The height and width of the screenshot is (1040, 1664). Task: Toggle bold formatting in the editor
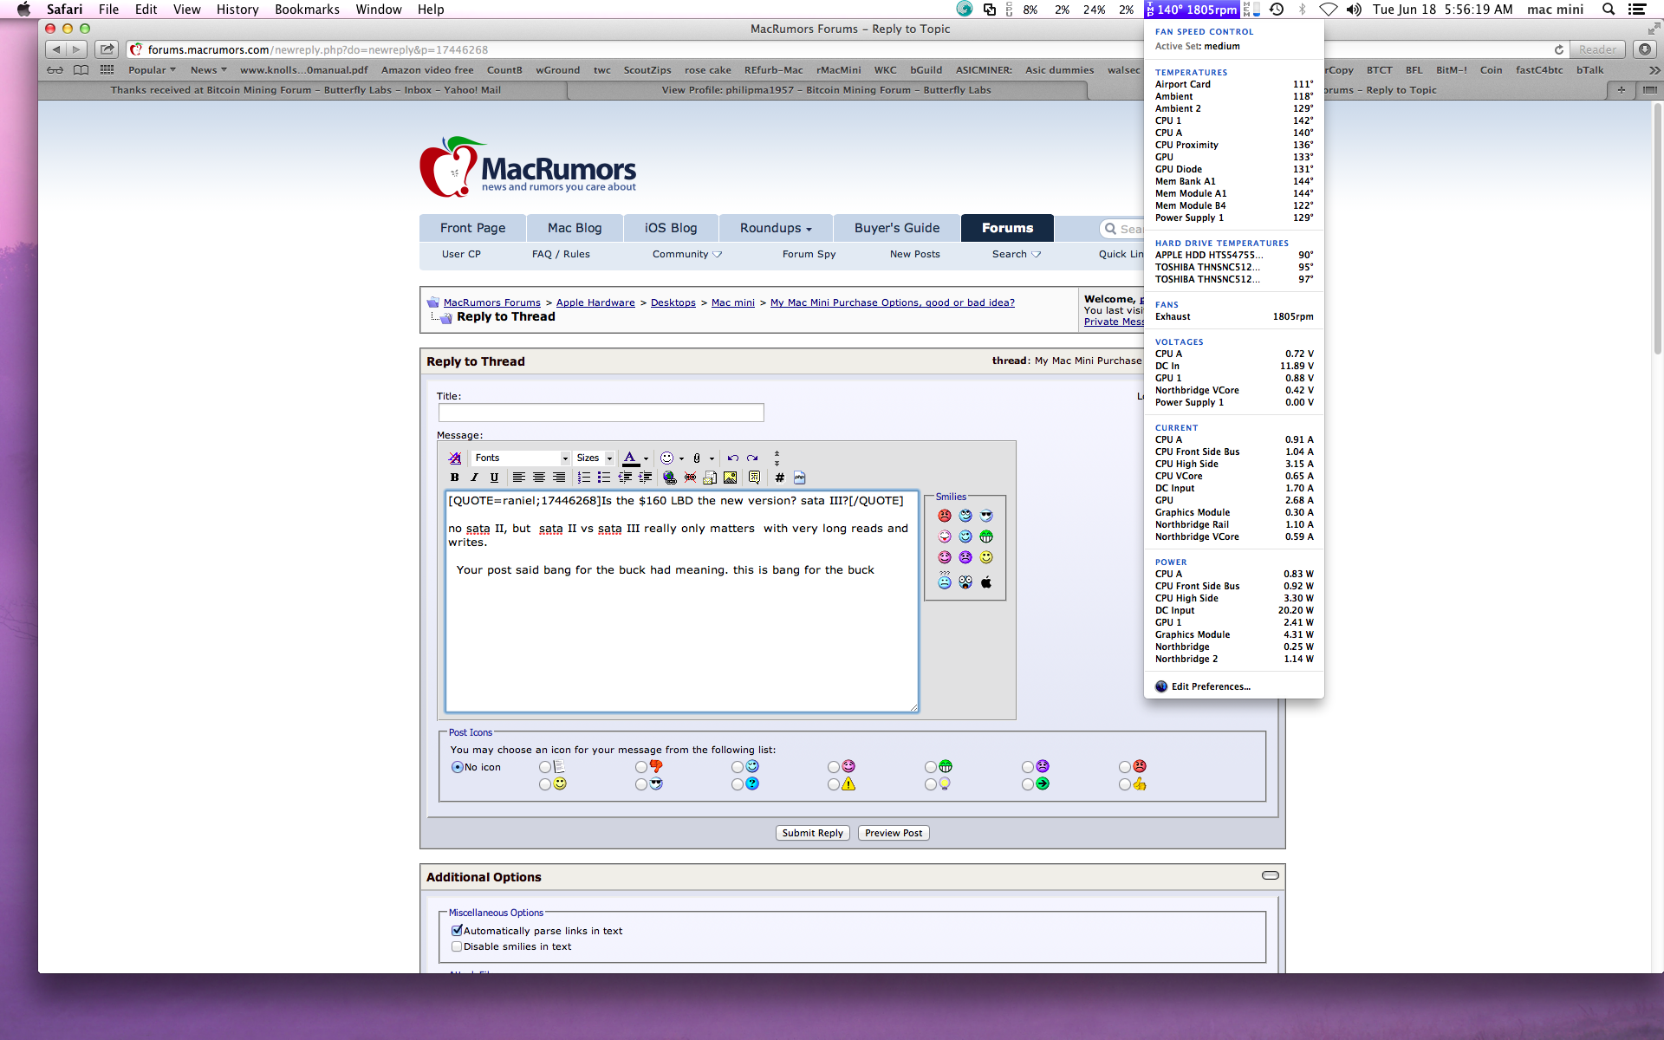[x=454, y=478]
